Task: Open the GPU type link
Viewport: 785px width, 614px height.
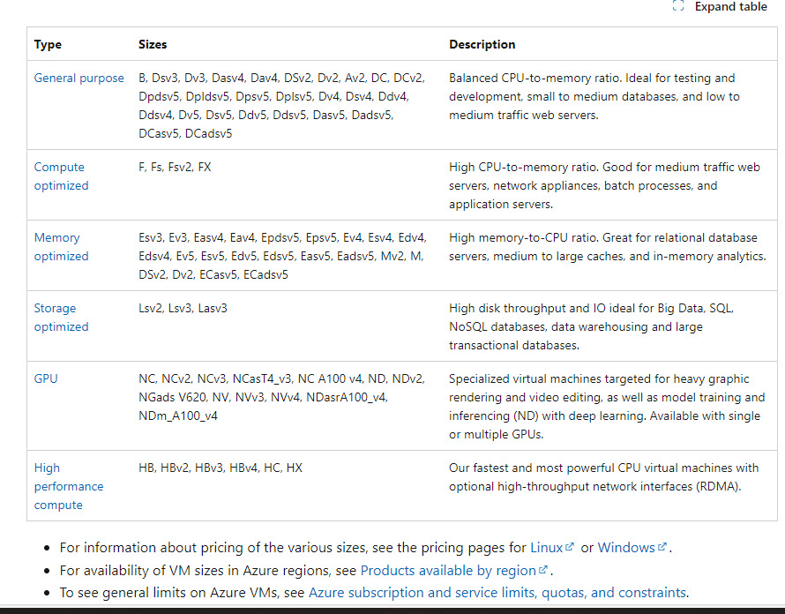Action: [x=46, y=378]
